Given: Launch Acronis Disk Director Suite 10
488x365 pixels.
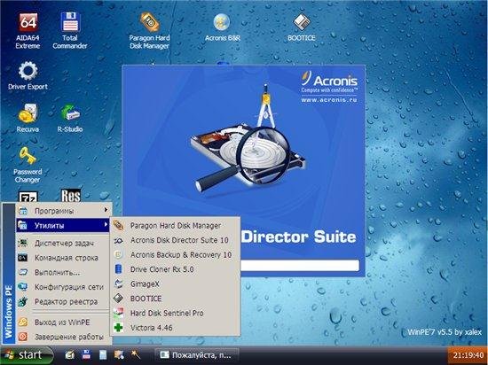Looking at the screenshot, I should pyautogui.click(x=175, y=240).
